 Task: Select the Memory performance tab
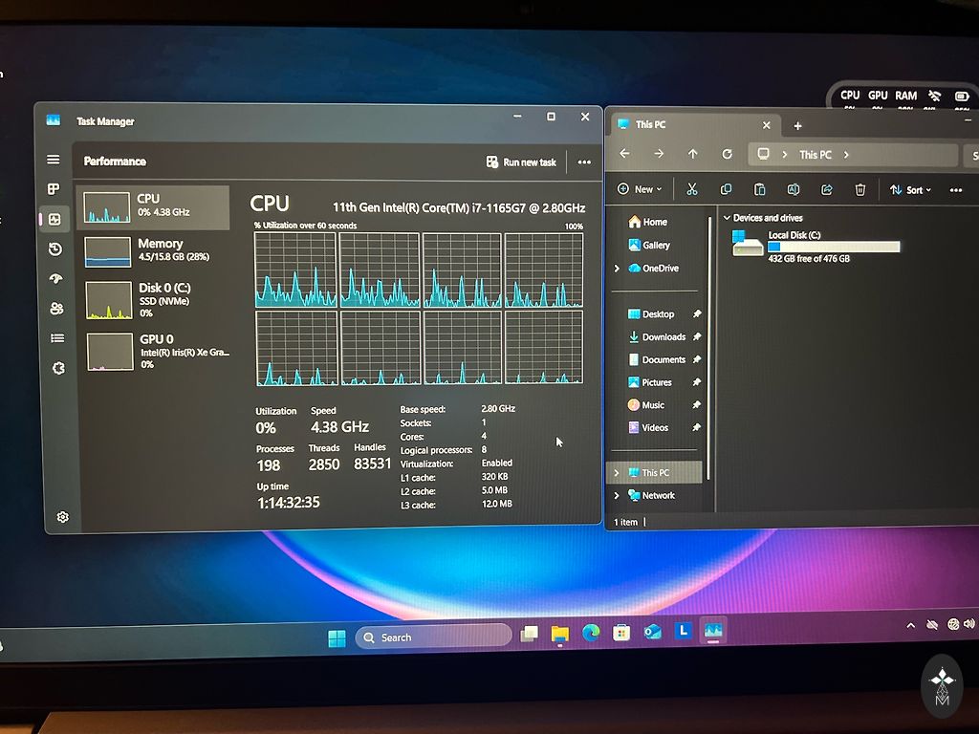click(x=153, y=250)
